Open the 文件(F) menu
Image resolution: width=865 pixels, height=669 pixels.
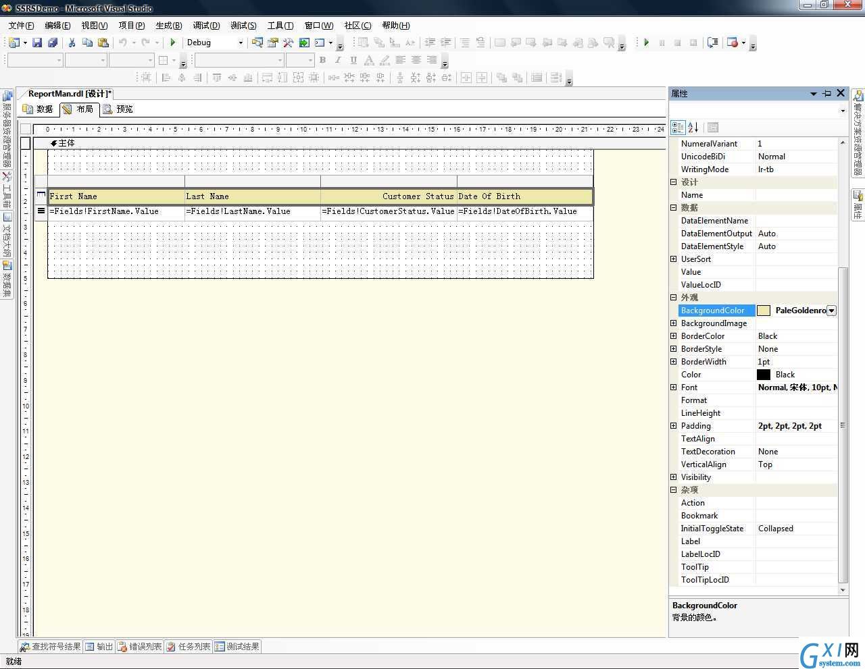click(x=21, y=25)
